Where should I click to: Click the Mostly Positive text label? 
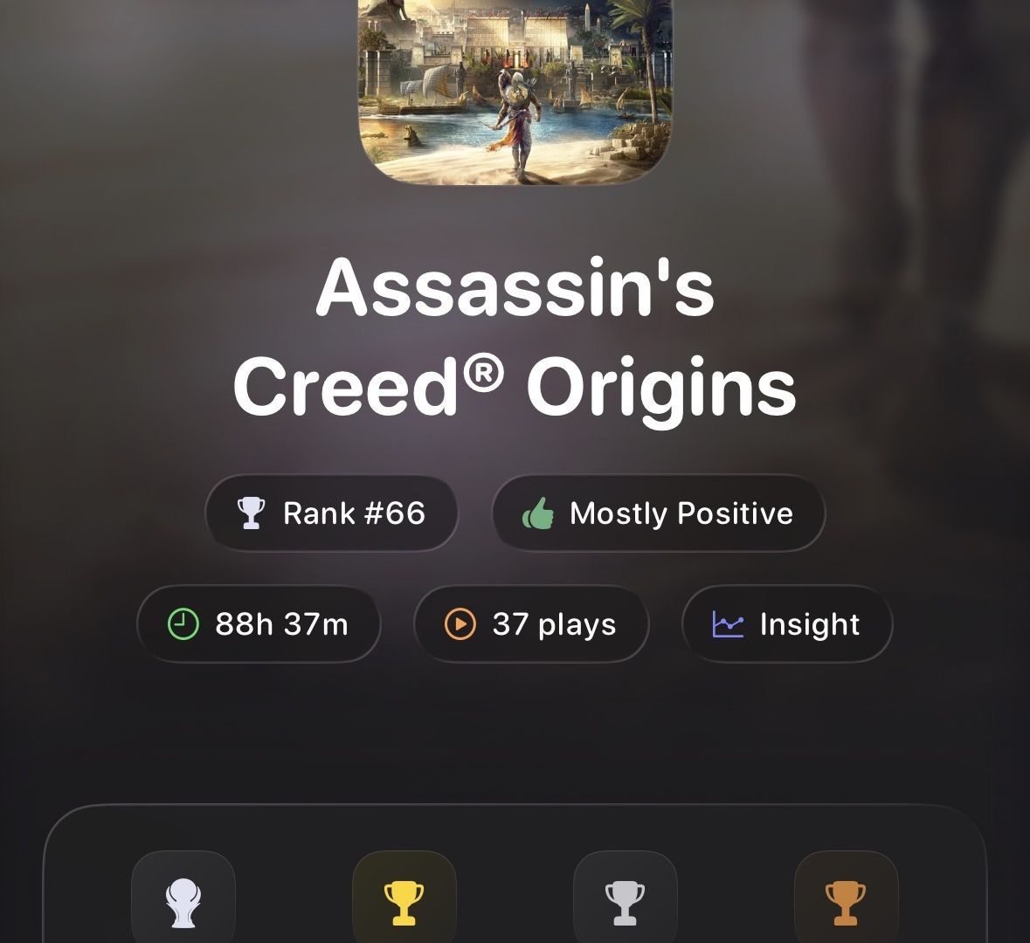681,513
